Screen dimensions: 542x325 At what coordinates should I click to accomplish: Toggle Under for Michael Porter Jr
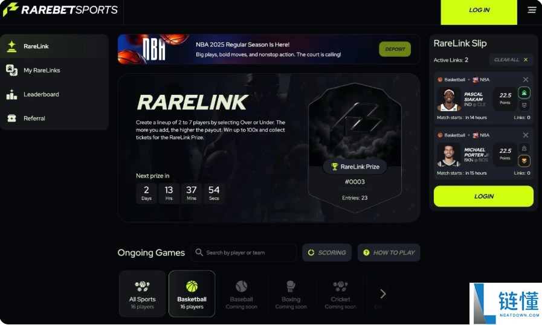click(524, 161)
